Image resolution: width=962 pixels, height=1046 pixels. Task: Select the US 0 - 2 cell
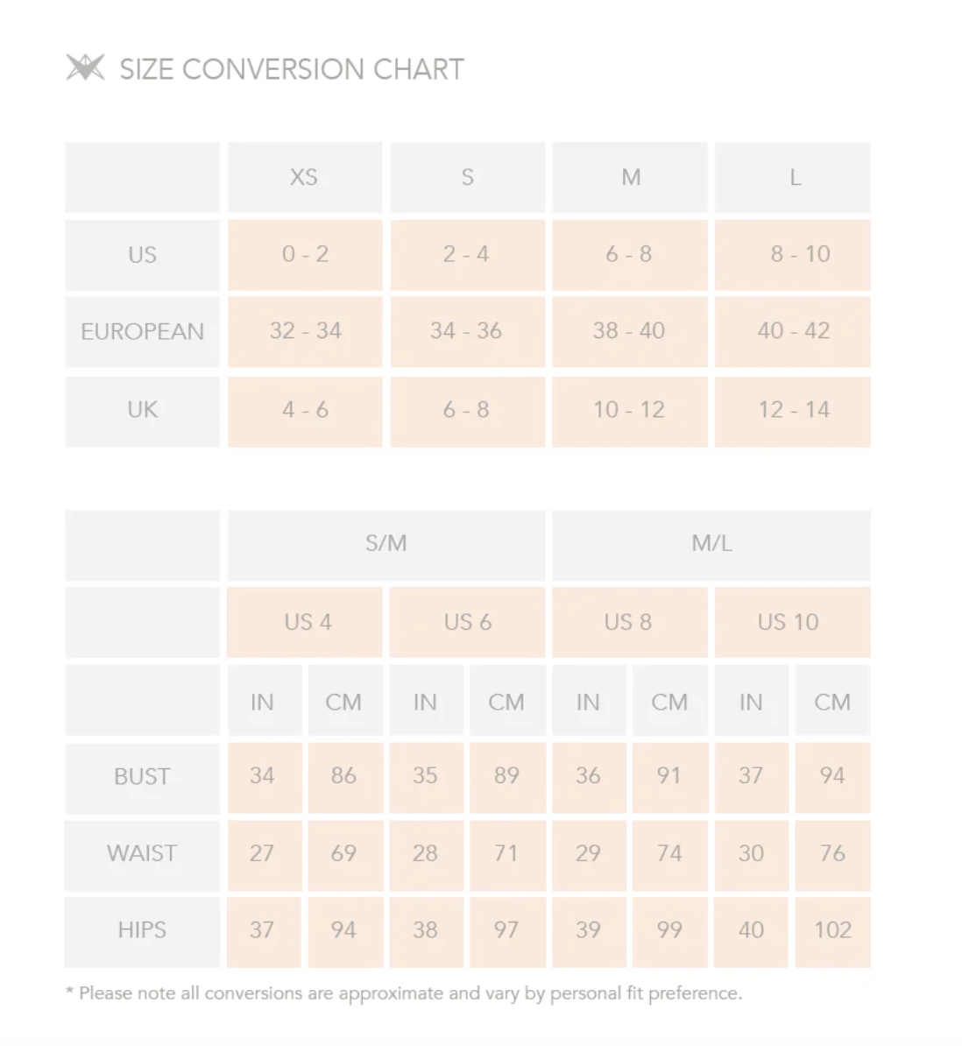point(305,255)
